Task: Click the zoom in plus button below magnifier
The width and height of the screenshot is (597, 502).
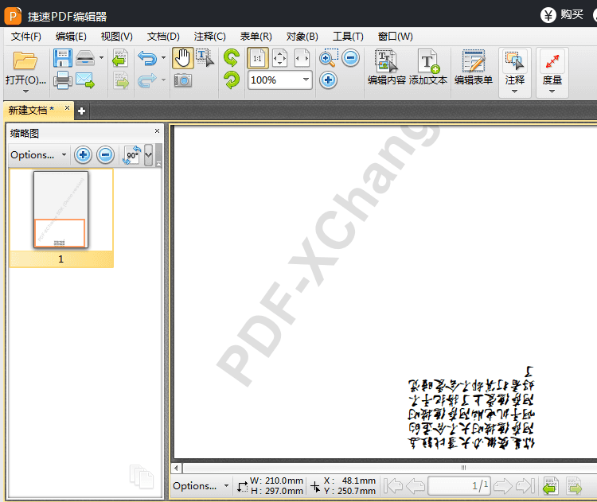Action: (x=328, y=80)
